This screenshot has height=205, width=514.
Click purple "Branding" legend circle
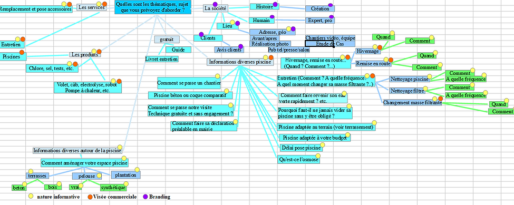point(146,197)
